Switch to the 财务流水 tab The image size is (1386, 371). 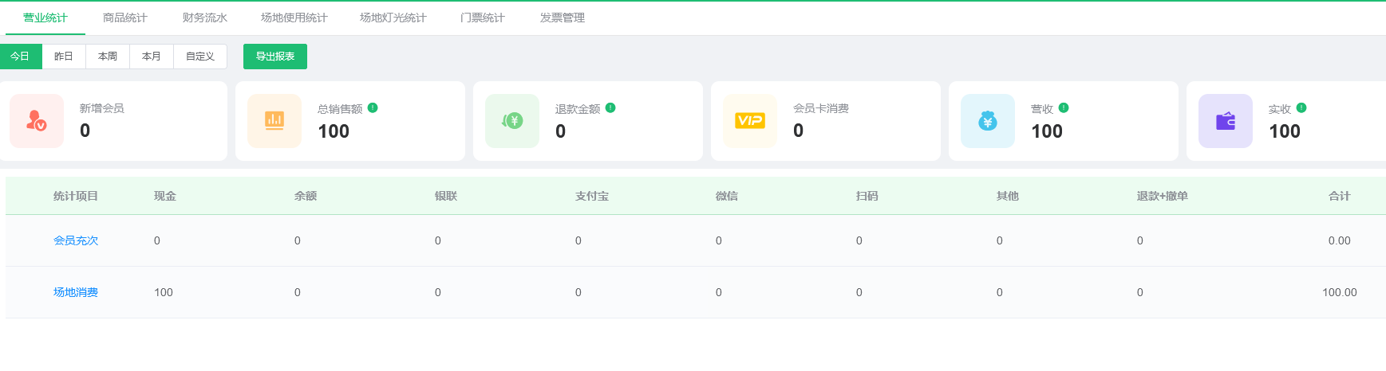[x=205, y=18]
